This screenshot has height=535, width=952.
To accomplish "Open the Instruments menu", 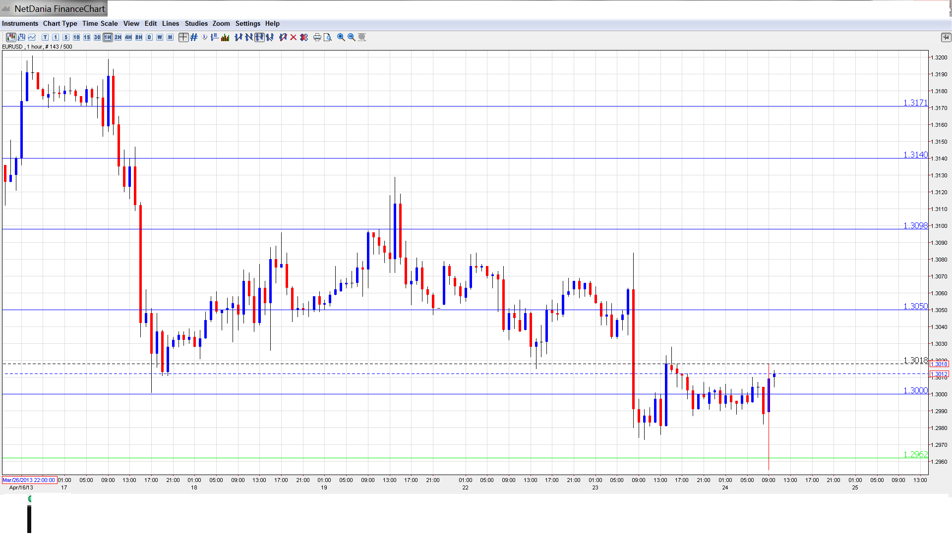I will (20, 23).
